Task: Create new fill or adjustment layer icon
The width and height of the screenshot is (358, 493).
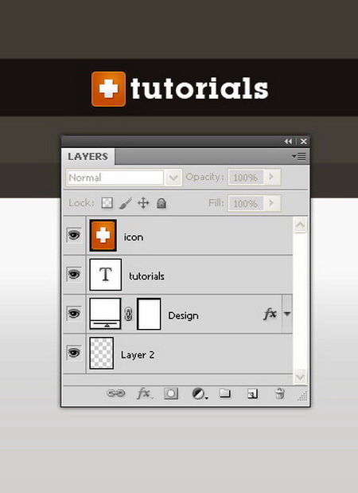Action: (200, 393)
